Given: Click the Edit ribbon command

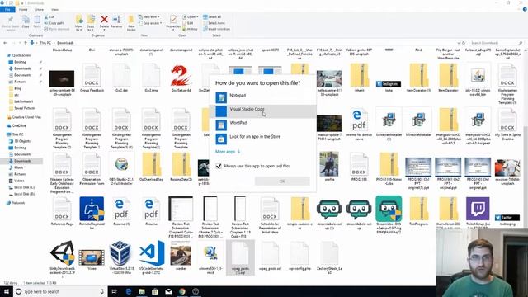Looking at the screenshot, I should tap(188, 23).
